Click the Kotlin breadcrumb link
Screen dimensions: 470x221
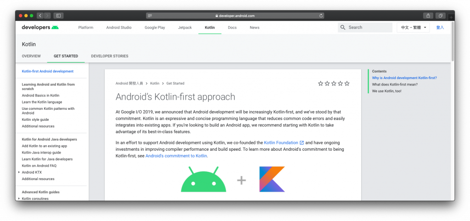(x=155, y=83)
